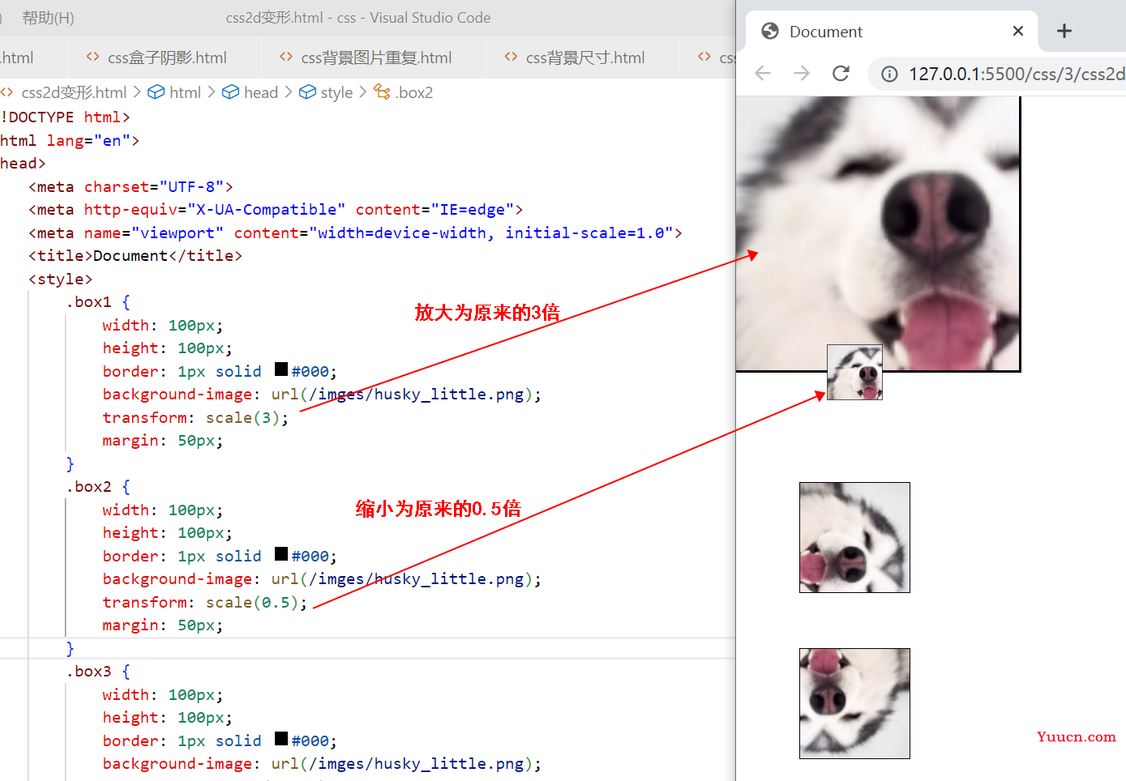1126x781 pixels.
Task: Click the rotated husky image box
Action: click(x=854, y=537)
